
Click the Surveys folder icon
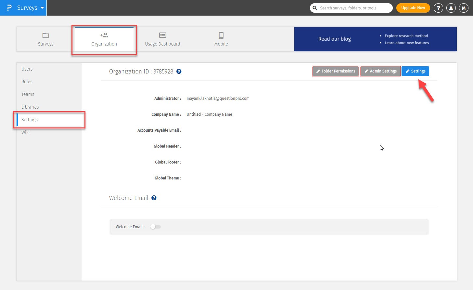(46, 35)
